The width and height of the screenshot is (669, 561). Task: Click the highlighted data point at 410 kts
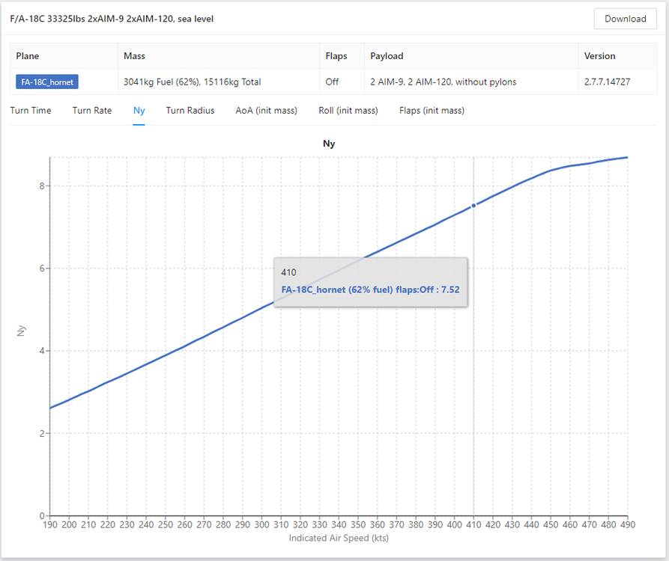473,206
